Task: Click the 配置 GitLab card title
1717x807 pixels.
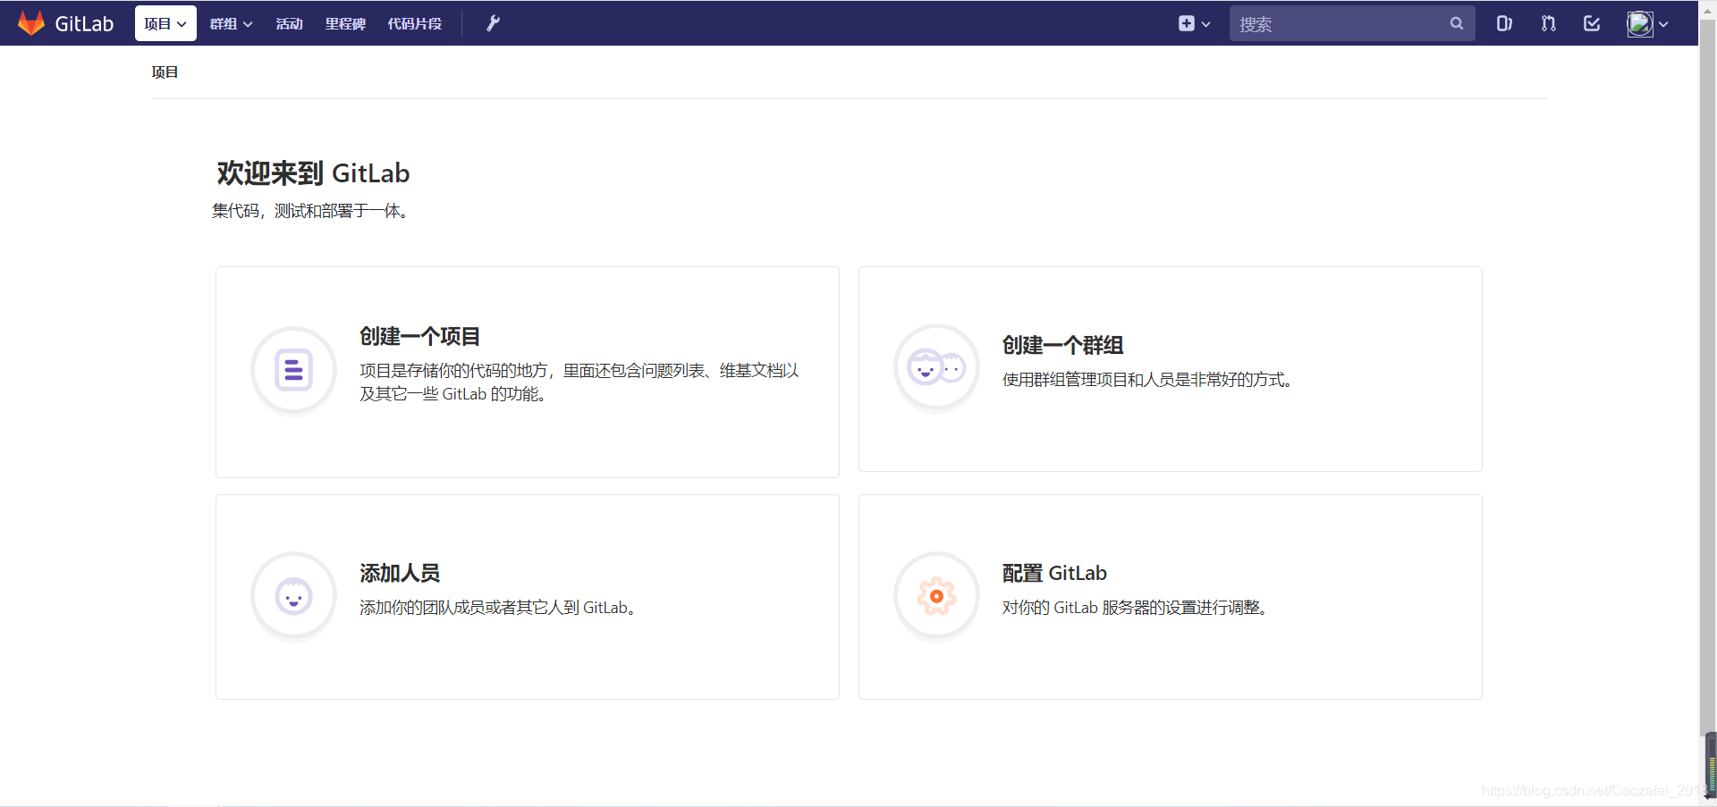Action: [x=1054, y=573]
